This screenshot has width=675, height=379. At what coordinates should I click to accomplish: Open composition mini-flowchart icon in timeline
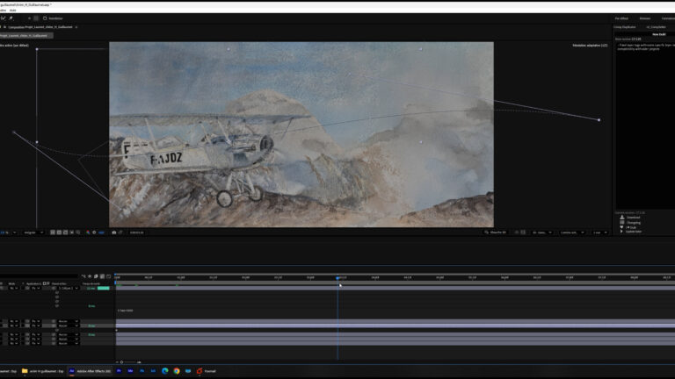pyautogui.click(x=83, y=276)
